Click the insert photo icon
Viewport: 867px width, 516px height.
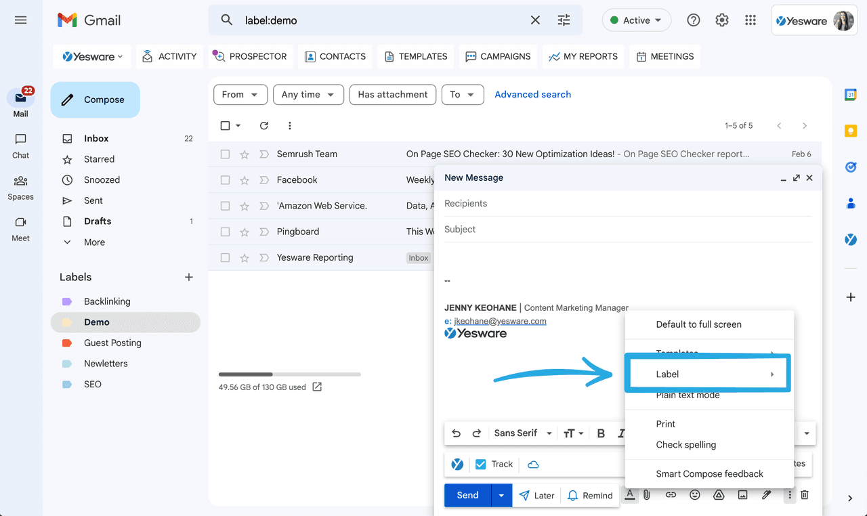tap(742, 495)
